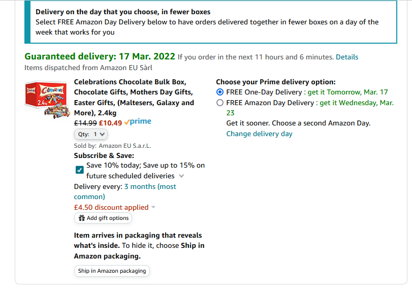Click Ship in Amazon packaging button
This screenshot has height=289, width=412.
click(x=112, y=271)
